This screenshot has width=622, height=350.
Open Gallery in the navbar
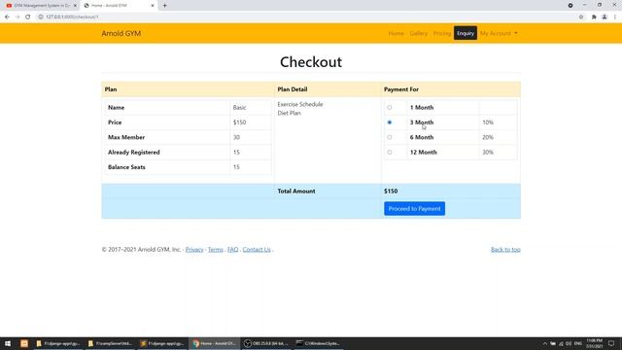tap(419, 33)
